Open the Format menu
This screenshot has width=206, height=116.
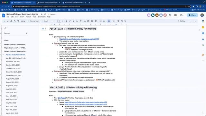28,17
